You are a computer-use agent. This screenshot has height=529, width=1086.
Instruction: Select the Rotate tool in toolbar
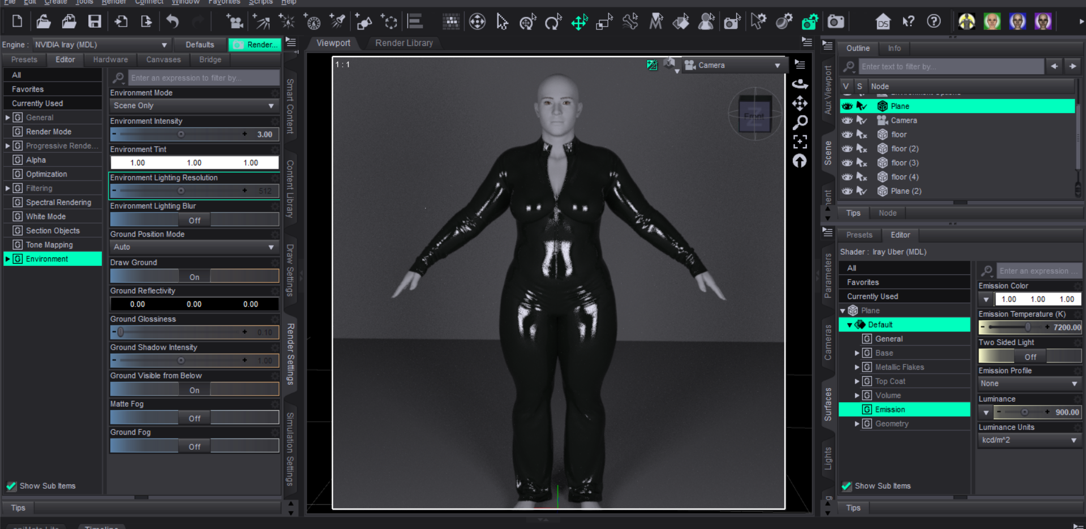553,22
